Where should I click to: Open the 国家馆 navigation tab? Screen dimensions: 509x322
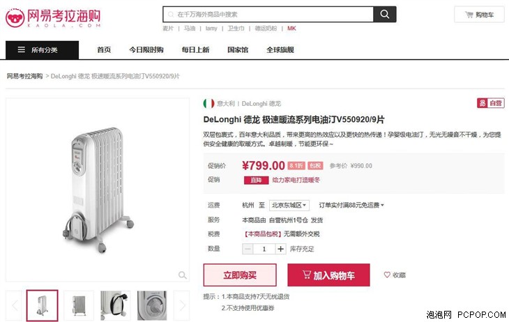[x=238, y=49]
